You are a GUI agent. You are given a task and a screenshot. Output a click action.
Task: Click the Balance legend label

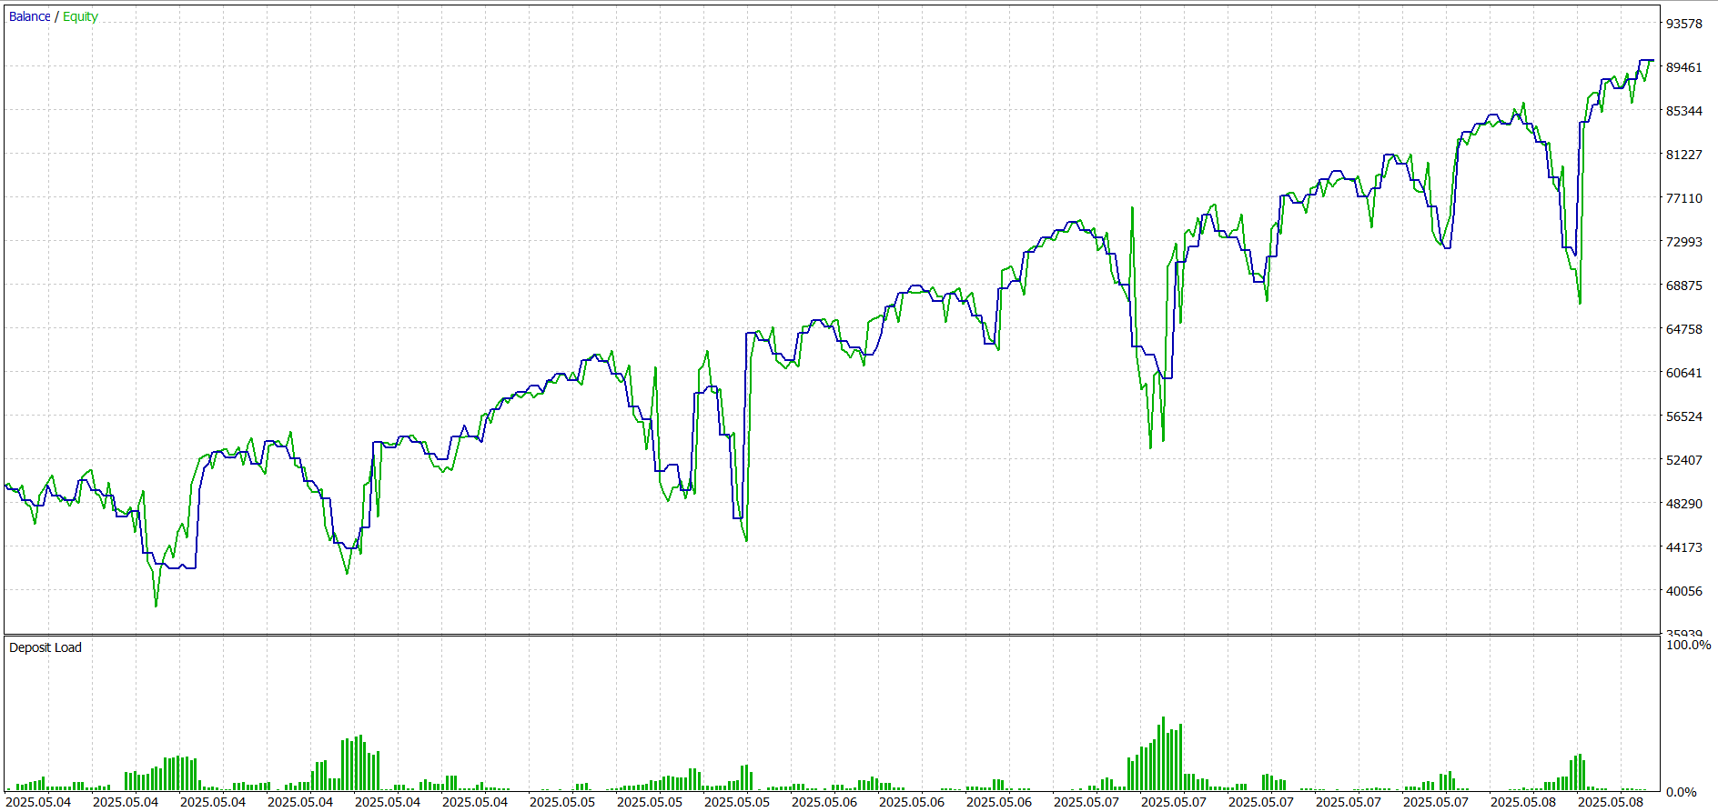(x=29, y=16)
